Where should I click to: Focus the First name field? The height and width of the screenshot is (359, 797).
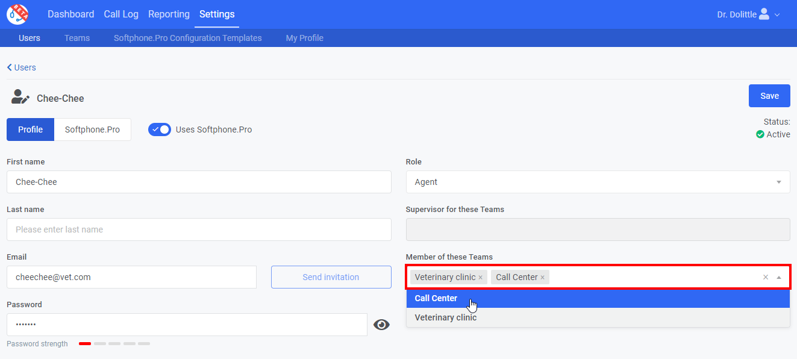point(199,182)
